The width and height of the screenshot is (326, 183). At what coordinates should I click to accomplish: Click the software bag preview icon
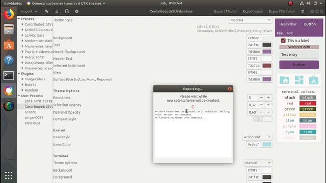(x=314, y=80)
